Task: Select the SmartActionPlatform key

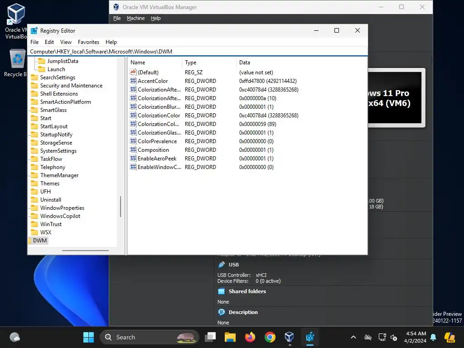Action: click(65, 102)
